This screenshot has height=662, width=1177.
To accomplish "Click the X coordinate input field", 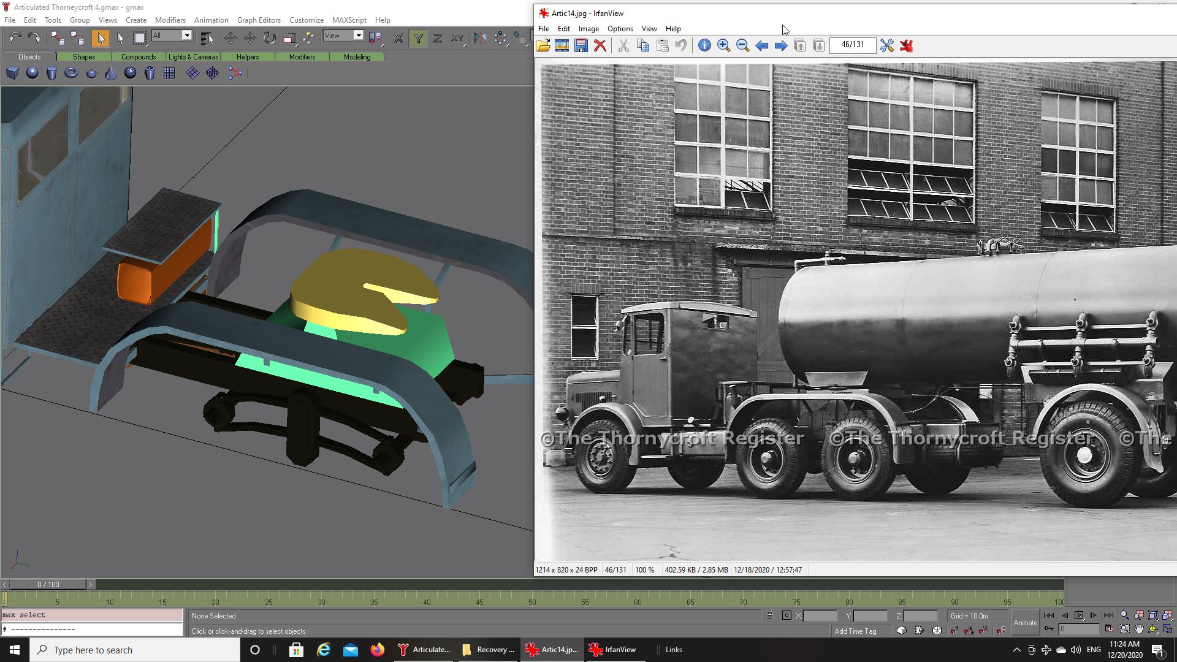I will point(820,616).
